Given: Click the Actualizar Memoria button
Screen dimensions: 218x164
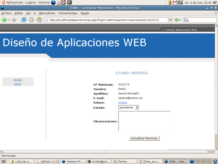Looking at the screenshot, I should click(144, 138).
